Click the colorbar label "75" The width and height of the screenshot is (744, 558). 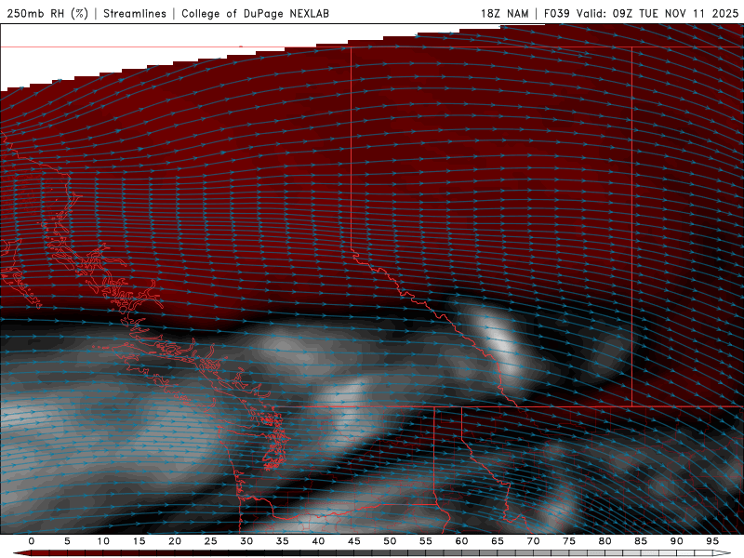569,541
